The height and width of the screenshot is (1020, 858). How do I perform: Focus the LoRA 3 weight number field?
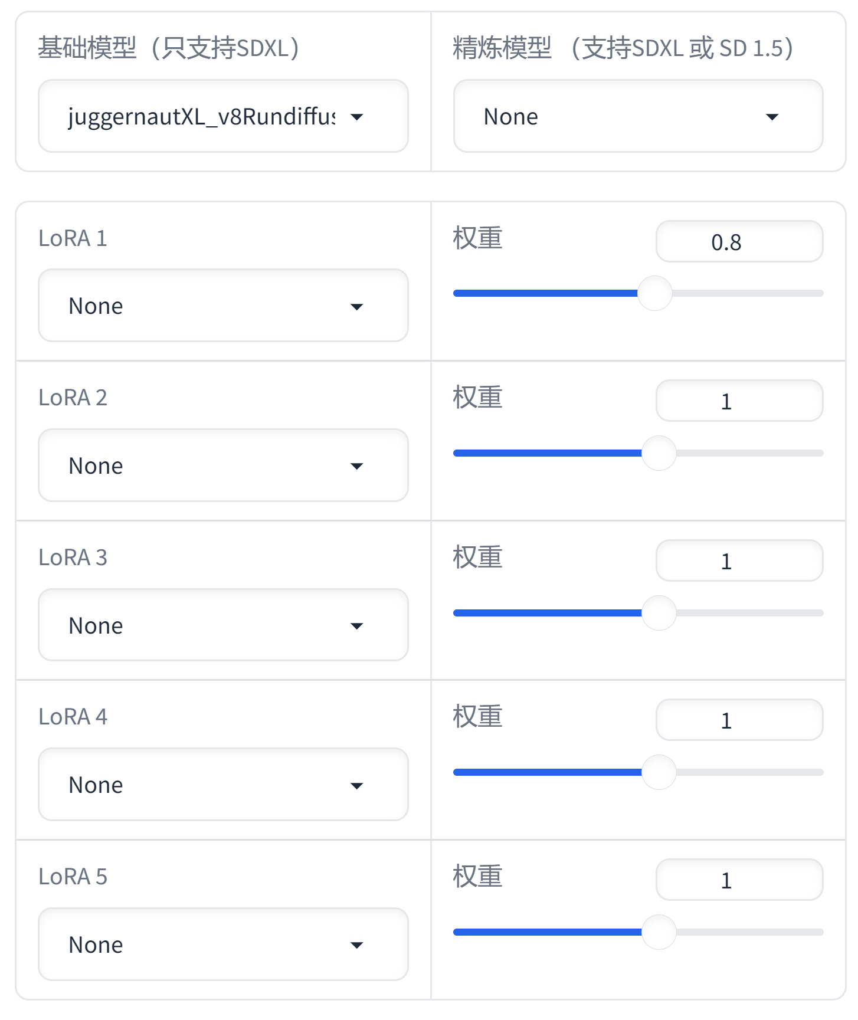tap(739, 561)
